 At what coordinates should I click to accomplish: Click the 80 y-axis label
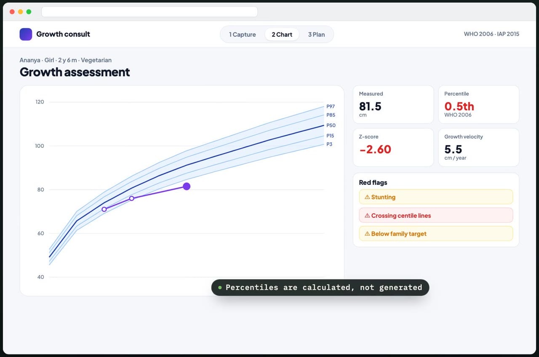(x=41, y=189)
